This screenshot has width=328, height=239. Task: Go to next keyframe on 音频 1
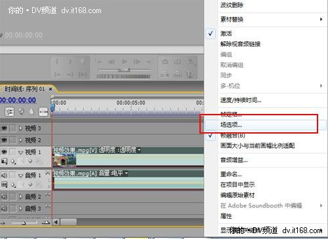(38, 185)
